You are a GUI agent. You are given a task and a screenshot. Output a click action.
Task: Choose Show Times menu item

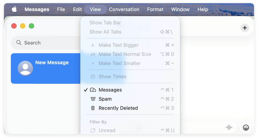[x=130, y=76]
